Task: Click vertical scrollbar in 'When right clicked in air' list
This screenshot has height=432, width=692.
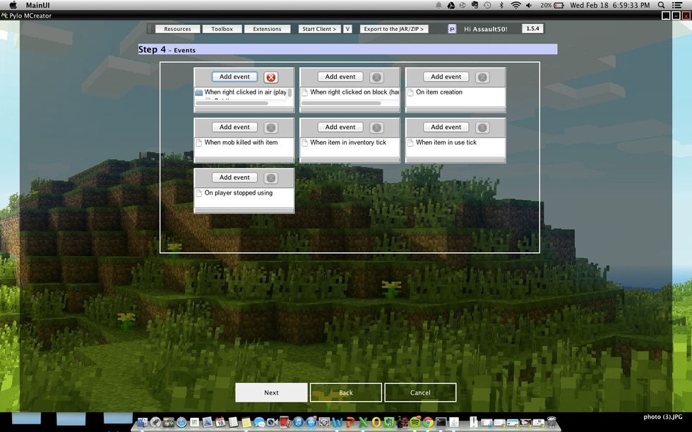Action: pyautogui.click(x=290, y=93)
